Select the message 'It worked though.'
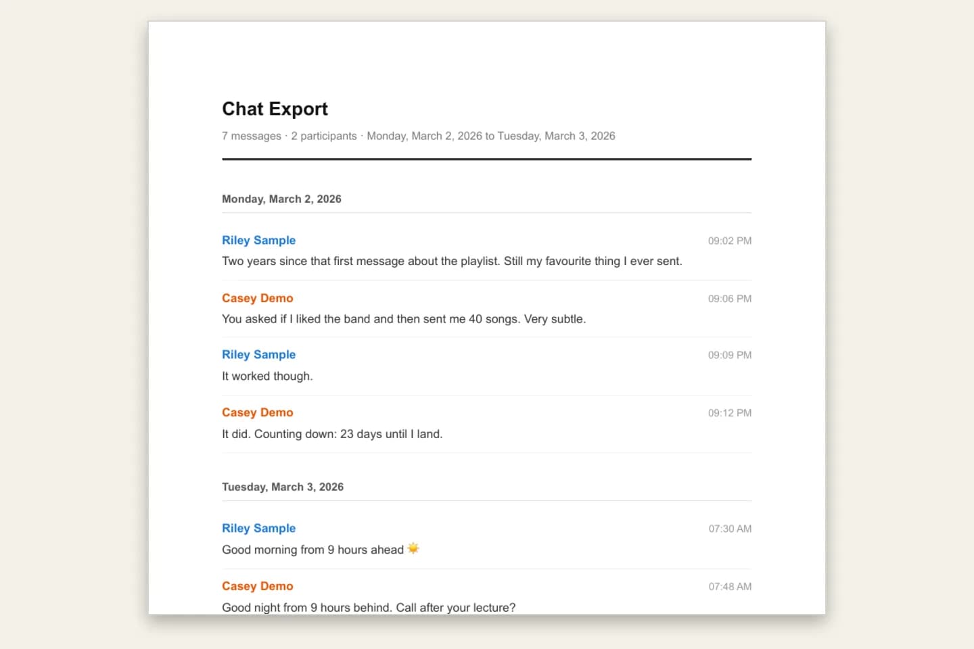Screen dimensions: 974x649 pyautogui.click(x=267, y=376)
